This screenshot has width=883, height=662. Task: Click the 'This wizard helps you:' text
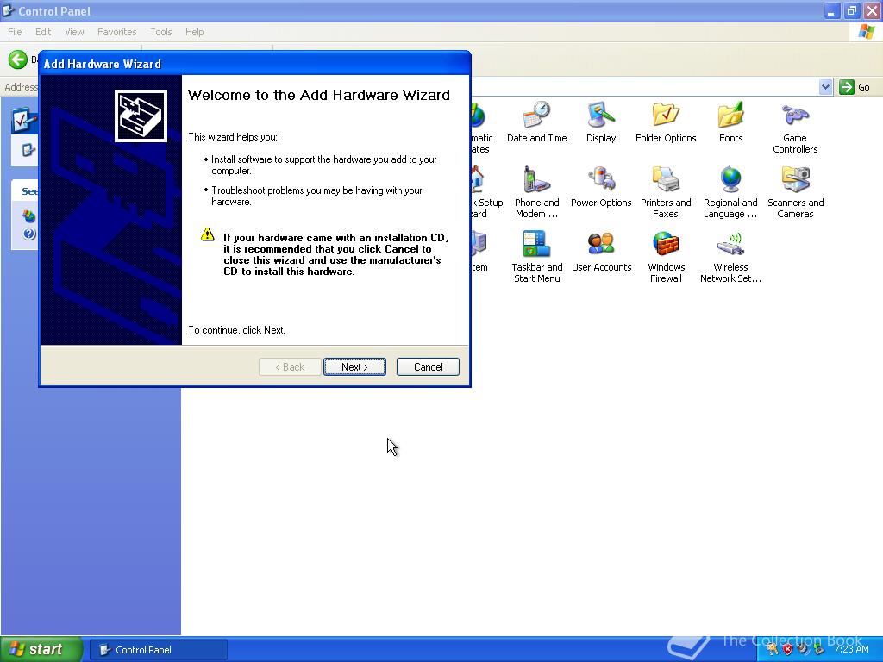pyautogui.click(x=233, y=137)
